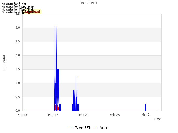Image resolution: width=178 pixels, height=133 pixels.
Task: Click the 3.0 y-axis tick label
Action: [x=18, y=28]
